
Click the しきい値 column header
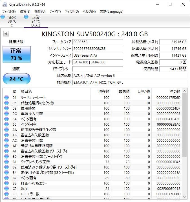click(142, 92)
